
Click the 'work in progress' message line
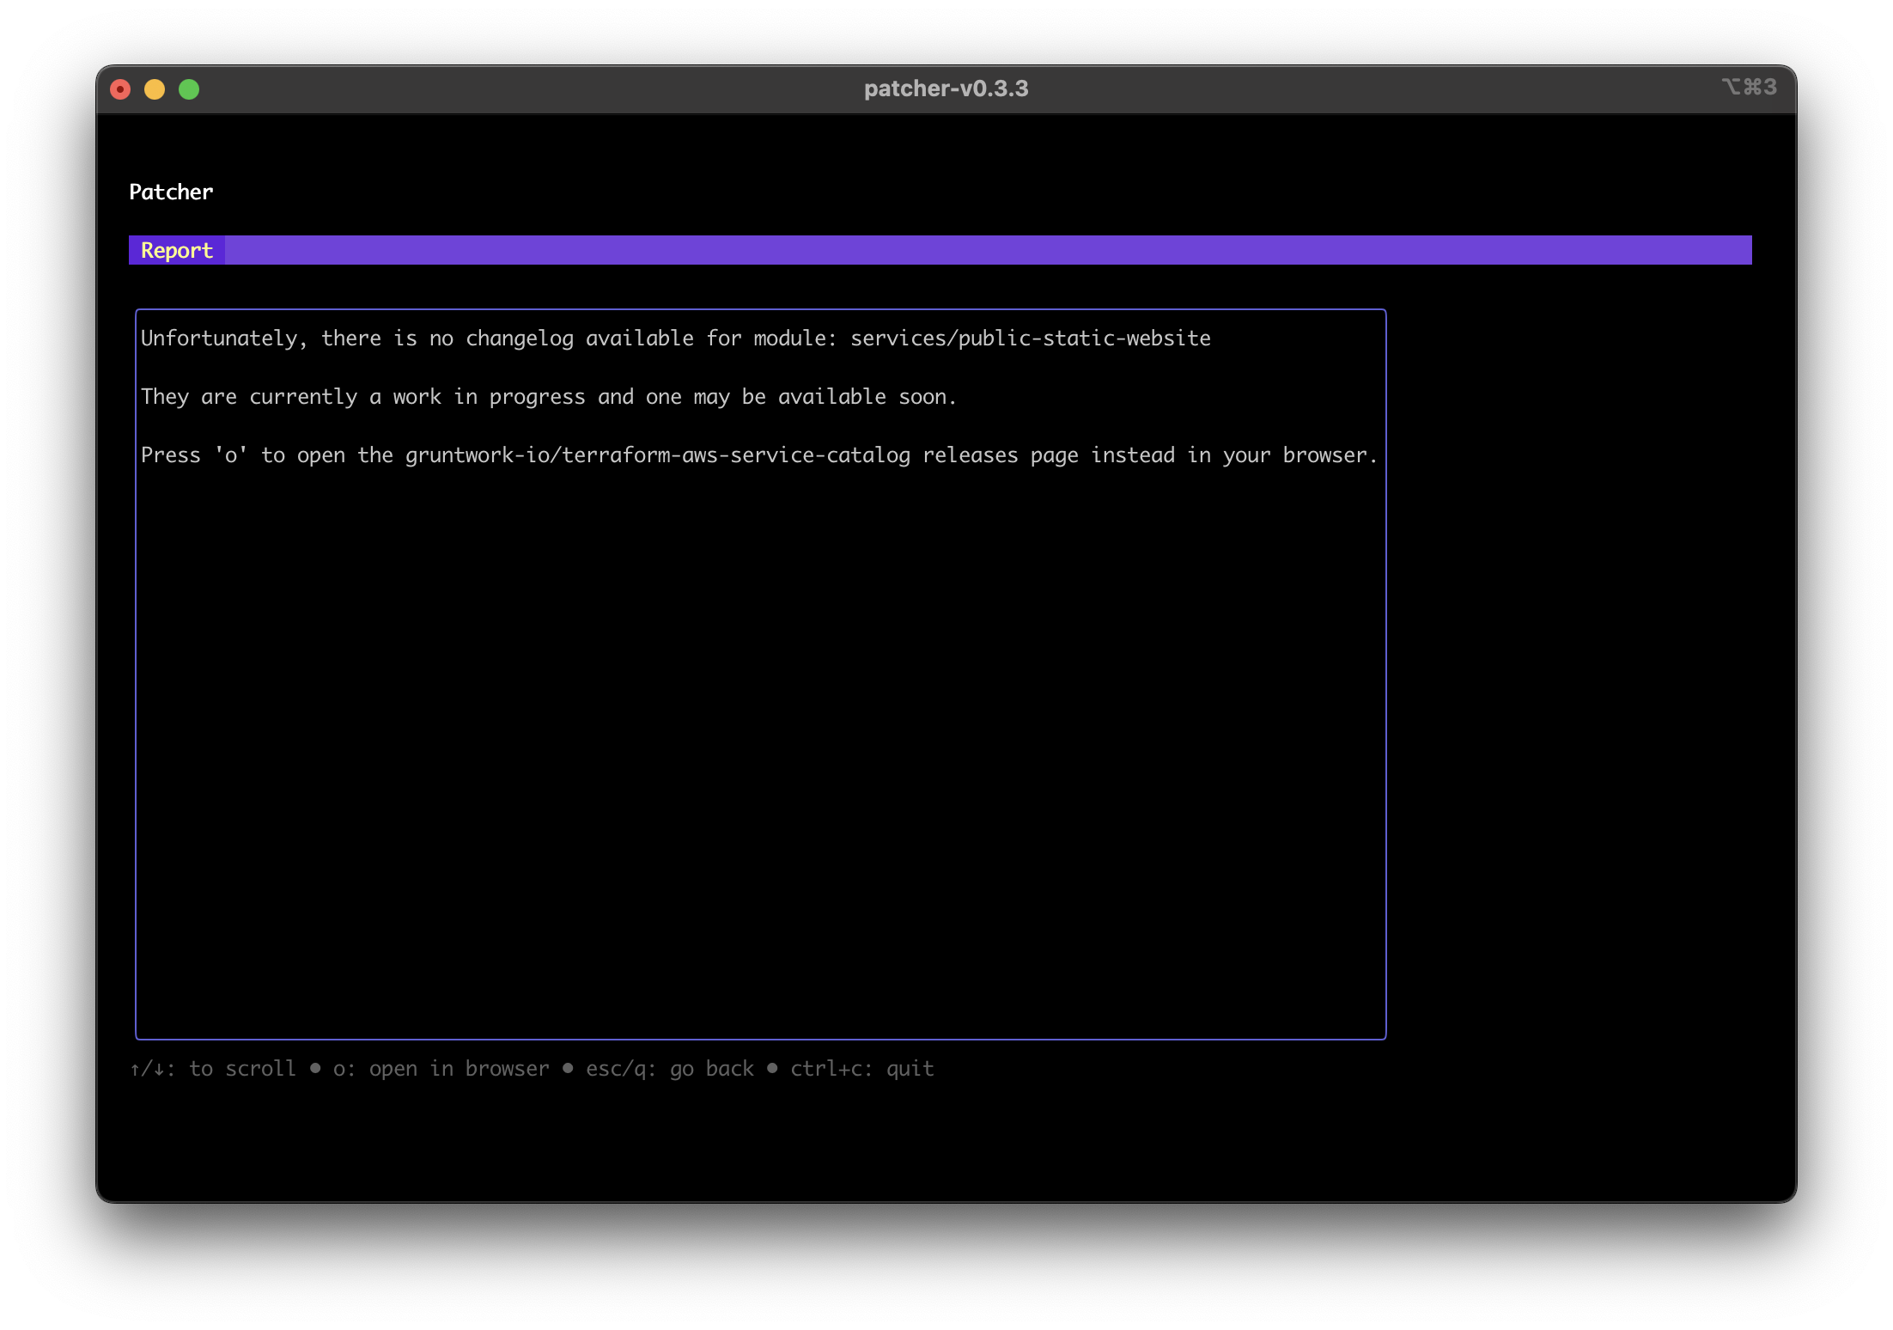(550, 396)
